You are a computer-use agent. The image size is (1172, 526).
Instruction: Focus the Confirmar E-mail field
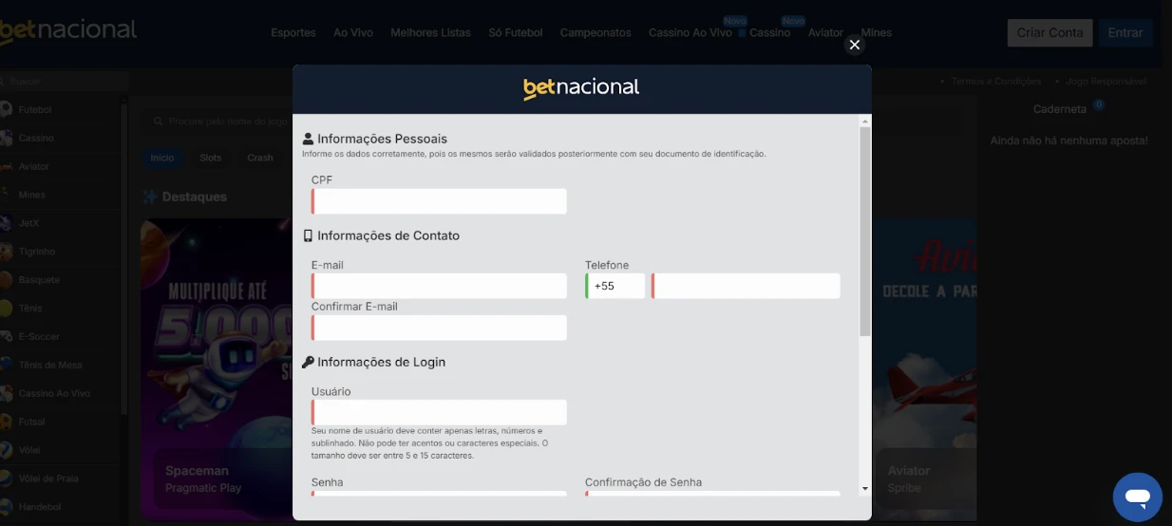[439, 328]
